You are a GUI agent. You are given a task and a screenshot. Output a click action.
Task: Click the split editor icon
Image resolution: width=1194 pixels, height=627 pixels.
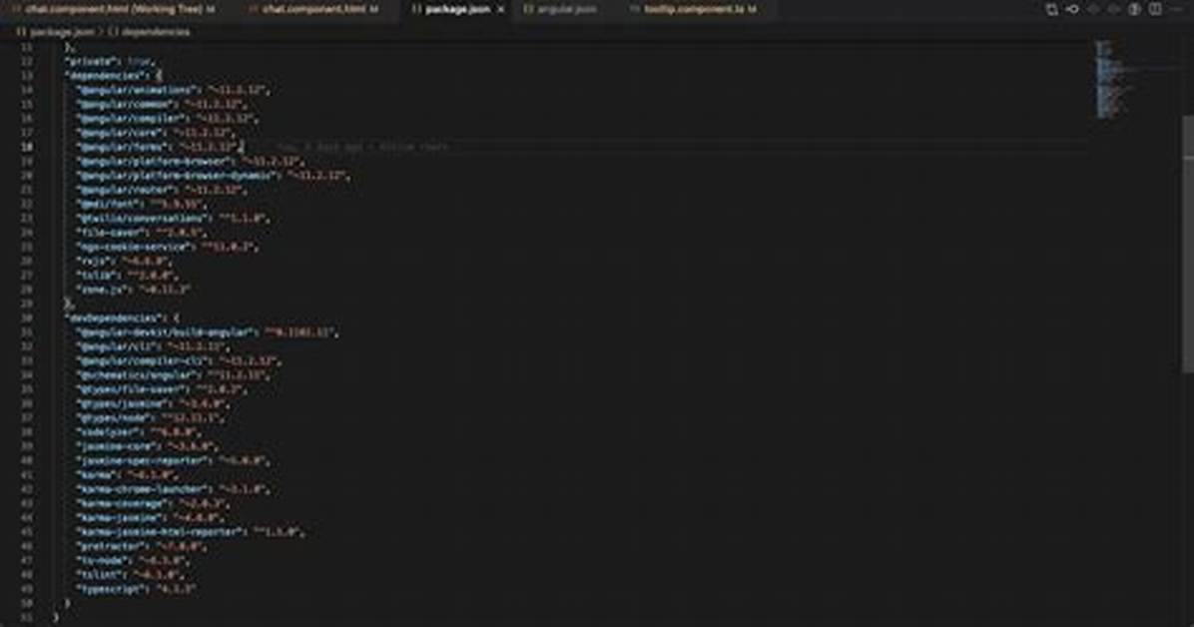click(x=1155, y=9)
